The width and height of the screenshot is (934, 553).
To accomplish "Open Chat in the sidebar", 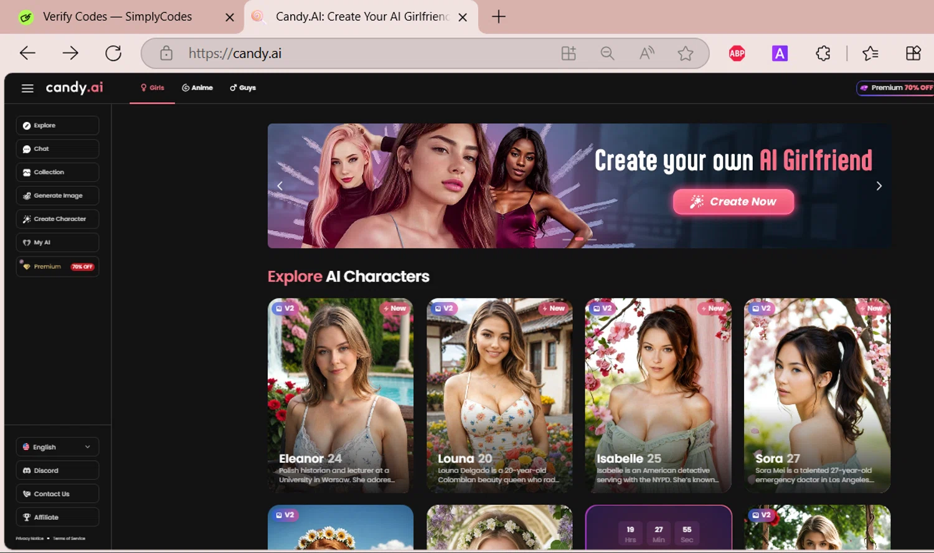I will tap(57, 149).
